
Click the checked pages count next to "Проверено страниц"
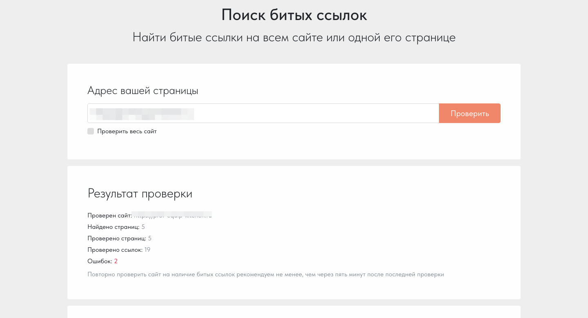150,238
